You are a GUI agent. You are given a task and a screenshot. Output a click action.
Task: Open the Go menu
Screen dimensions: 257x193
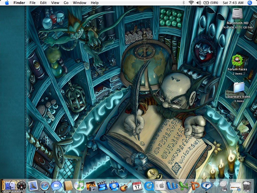(x=66, y=3)
